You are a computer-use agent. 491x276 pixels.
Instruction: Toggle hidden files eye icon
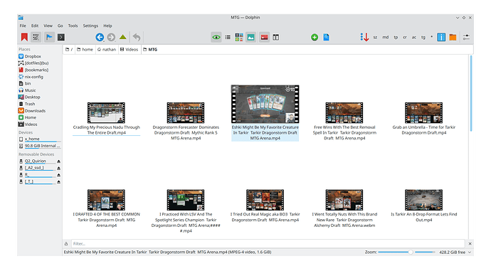pos(216,37)
